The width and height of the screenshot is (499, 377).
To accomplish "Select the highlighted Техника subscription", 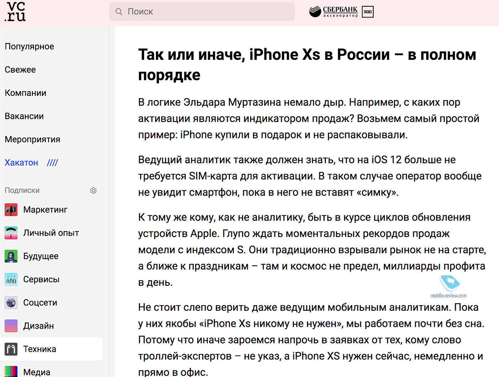I will coord(51,349).
